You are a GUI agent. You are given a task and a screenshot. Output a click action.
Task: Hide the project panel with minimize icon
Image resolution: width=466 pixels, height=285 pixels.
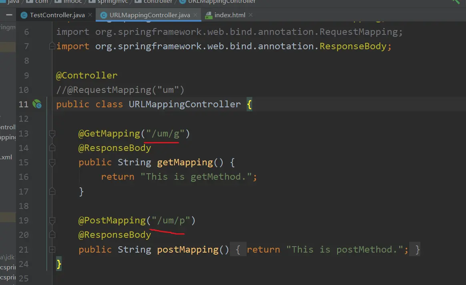(8, 15)
